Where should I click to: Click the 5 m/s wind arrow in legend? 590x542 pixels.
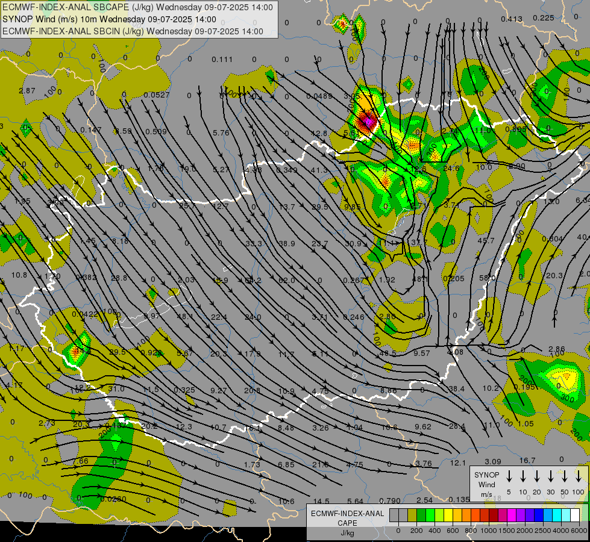pos(509,476)
